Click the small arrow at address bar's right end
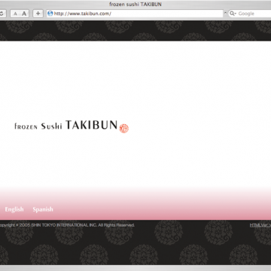This screenshot has height=271, width=271. tap(225, 14)
